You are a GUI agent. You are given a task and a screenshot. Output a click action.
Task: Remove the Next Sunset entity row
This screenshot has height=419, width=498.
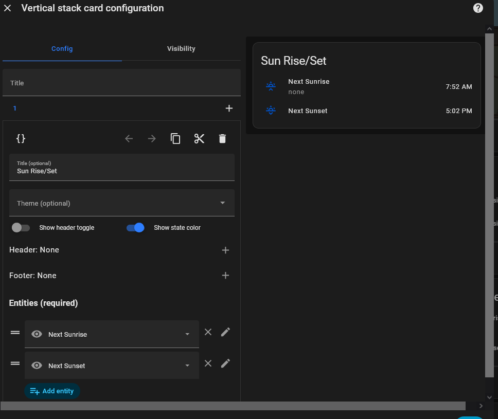[x=208, y=363]
